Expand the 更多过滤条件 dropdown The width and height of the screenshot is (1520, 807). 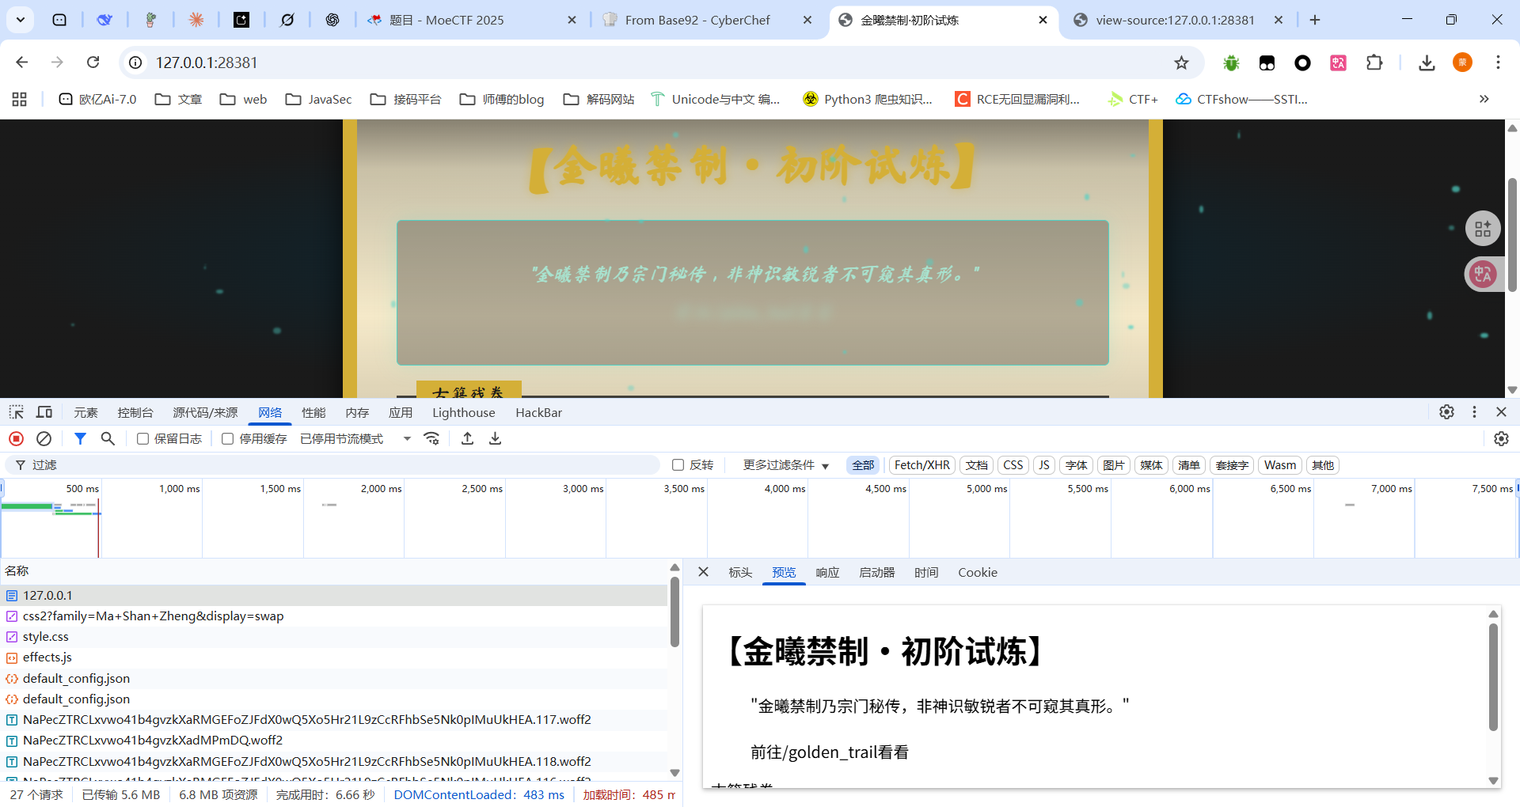(785, 465)
